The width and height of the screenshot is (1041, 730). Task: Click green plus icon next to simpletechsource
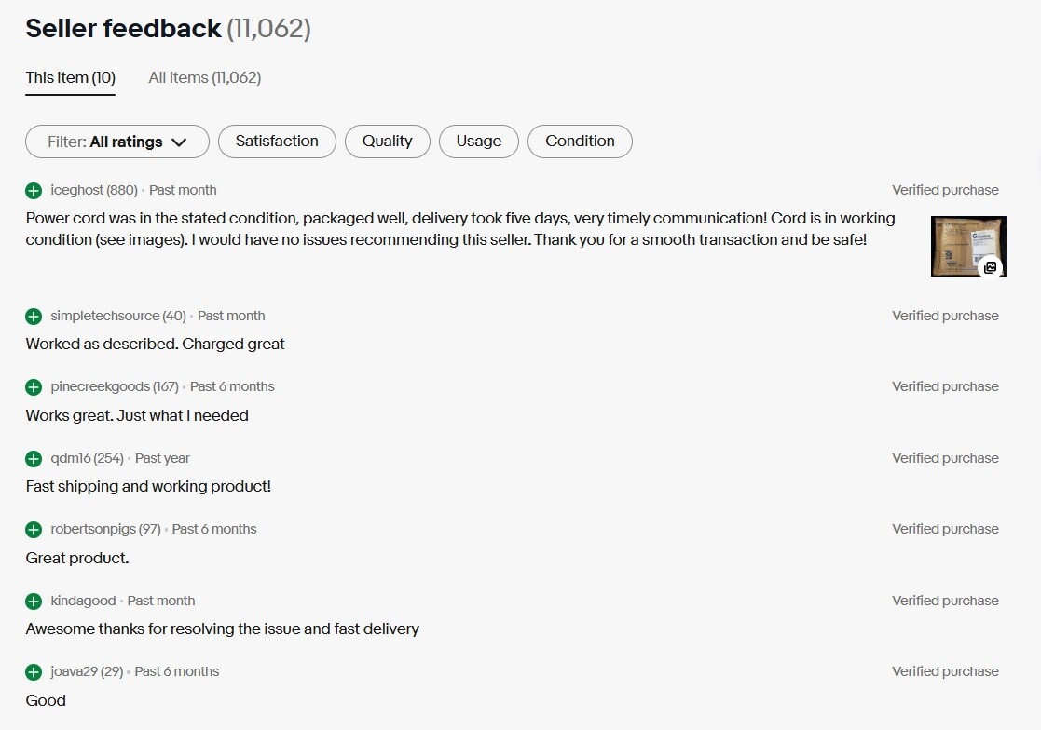coord(34,317)
